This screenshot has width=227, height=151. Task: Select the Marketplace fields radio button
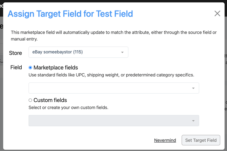[30, 68]
